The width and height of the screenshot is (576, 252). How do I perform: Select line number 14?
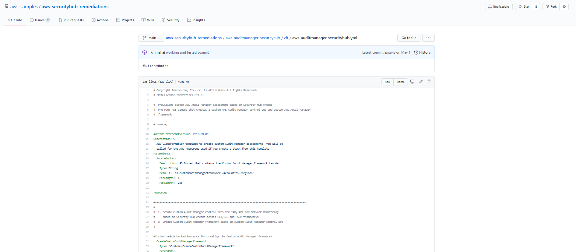[147, 154]
